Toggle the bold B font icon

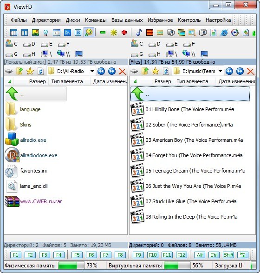click(x=78, y=33)
